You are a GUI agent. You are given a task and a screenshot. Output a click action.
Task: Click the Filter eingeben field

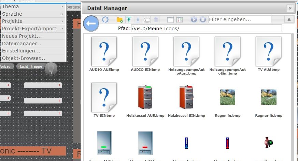240,19
